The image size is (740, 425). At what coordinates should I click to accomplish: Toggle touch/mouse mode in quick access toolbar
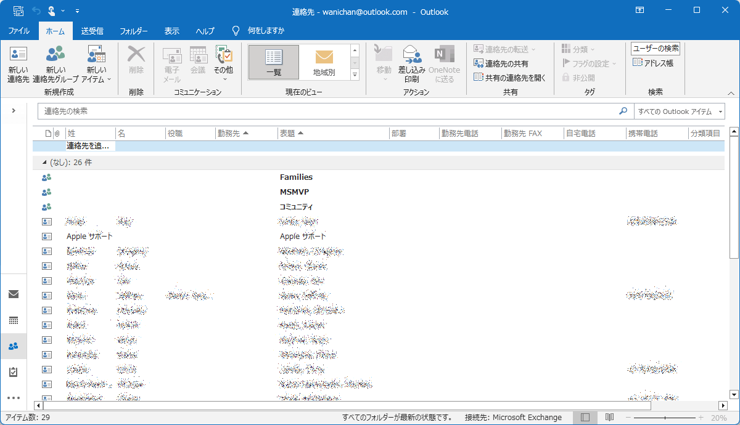click(52, 11)
